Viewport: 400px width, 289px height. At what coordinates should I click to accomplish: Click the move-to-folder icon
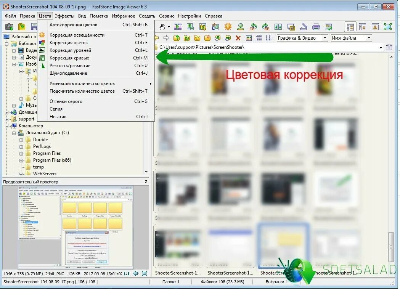228,38
